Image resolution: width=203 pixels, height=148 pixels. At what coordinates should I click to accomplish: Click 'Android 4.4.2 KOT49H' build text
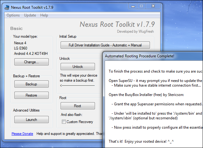click(x=31, y=54)
